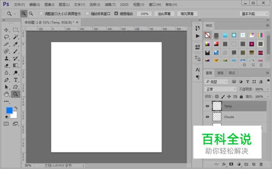Select the Brush tool

(15, 51)
